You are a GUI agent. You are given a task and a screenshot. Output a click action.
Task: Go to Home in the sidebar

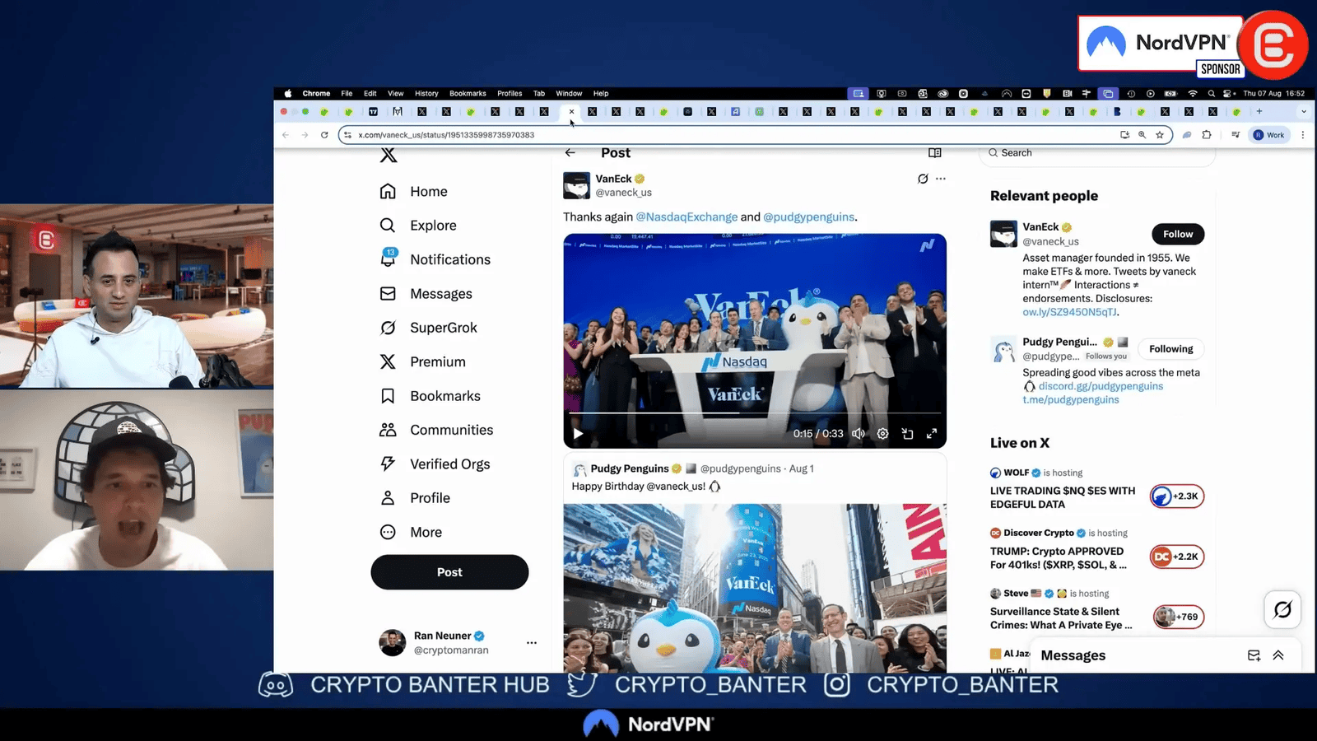click(428, 192)
